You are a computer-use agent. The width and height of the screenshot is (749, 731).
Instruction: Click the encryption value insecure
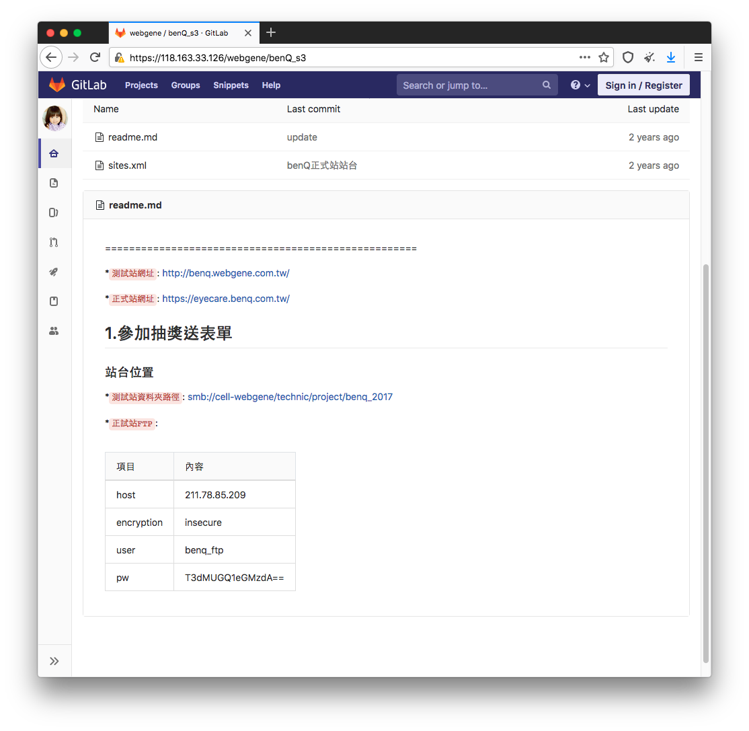tap(203, 523)
